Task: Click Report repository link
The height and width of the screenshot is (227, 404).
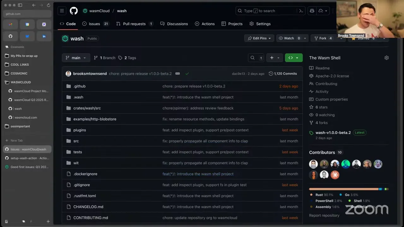Action: pos(324,216)
